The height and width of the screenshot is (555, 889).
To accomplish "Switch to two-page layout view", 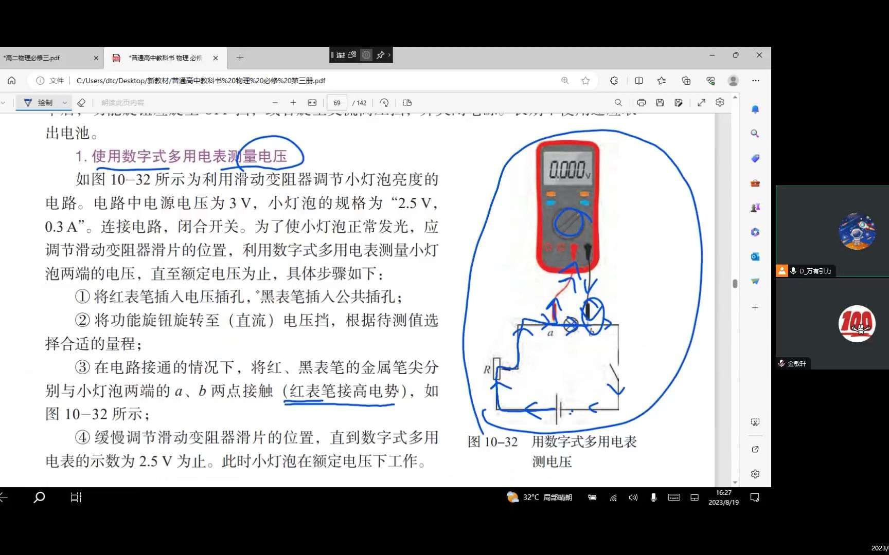I will (x=406, y=102).
